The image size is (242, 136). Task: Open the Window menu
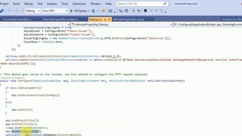click(96, 4)
